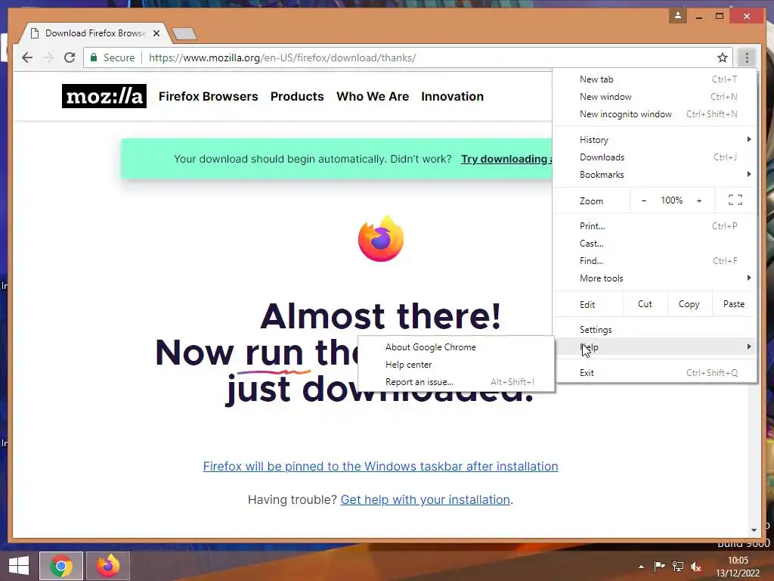
Task: Click Get help with your installation link
Action: (x=425, y=499)
